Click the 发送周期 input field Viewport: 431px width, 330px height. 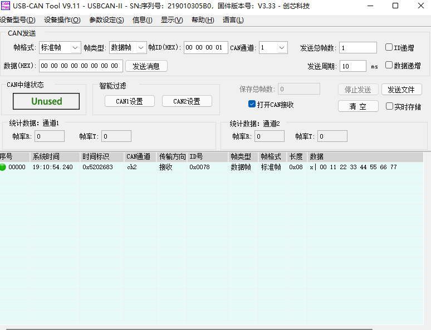coord(353,66)
